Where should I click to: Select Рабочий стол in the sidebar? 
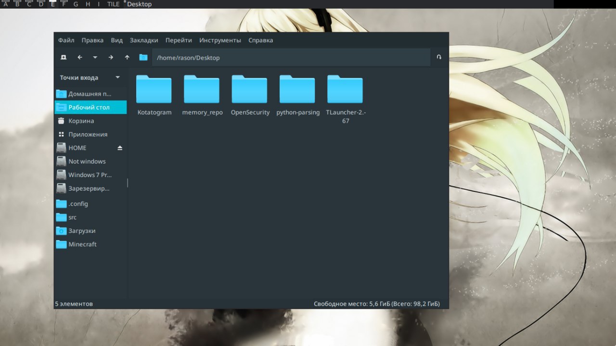pos(90,107)
